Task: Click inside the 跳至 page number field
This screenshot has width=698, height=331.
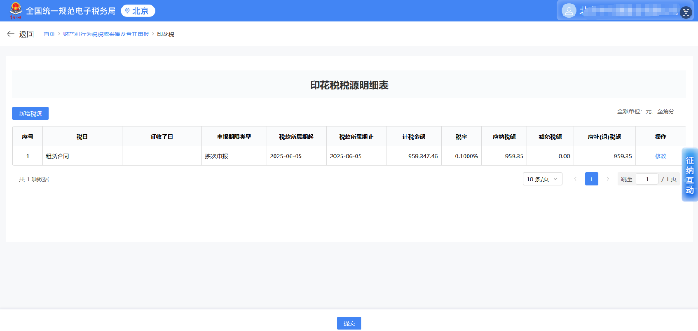Action: pyautogui.click(x=647, y=178)
